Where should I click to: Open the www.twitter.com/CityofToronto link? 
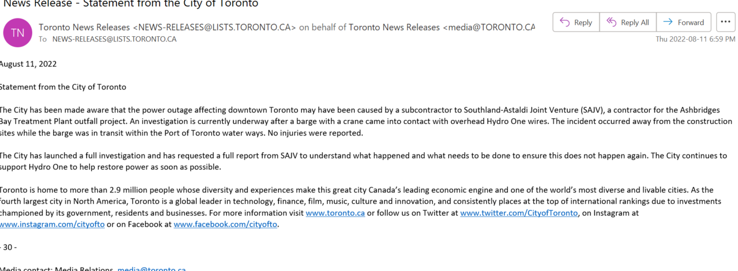pyautogui.click(x=519, y=213)
